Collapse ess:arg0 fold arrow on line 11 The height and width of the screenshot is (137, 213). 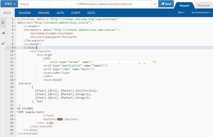coord(15,55)
